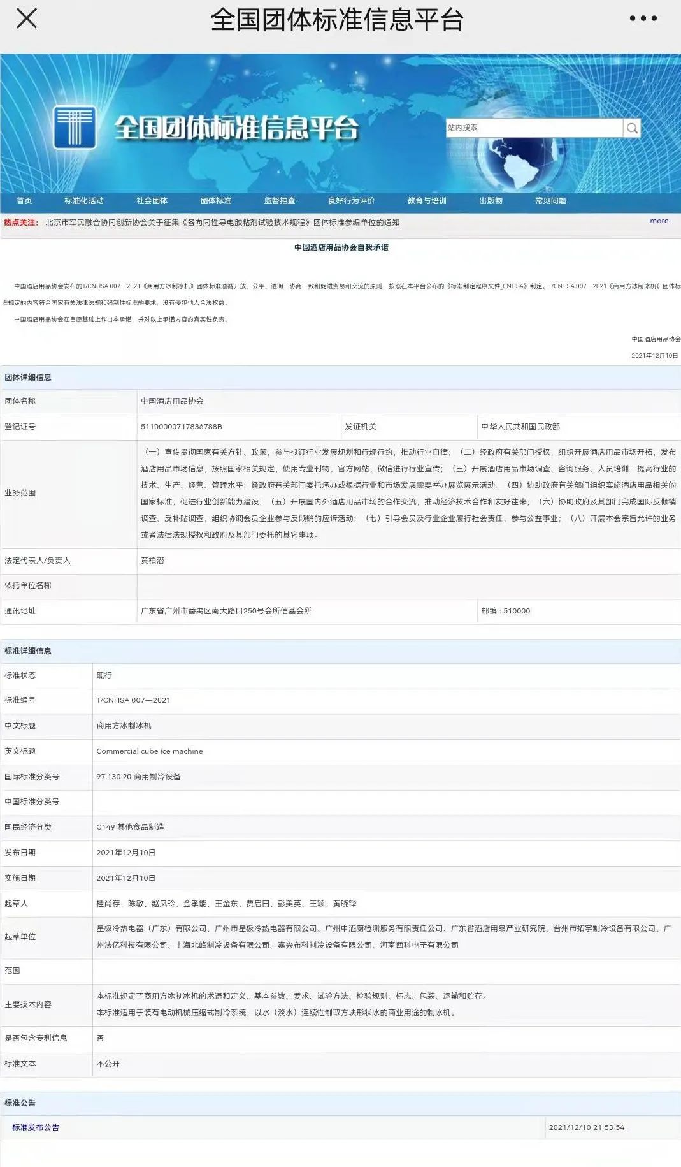This screenshot has height=1167, width=681.
Task: Click 监督抽查 in the nav bar
Action: (280, 201)
